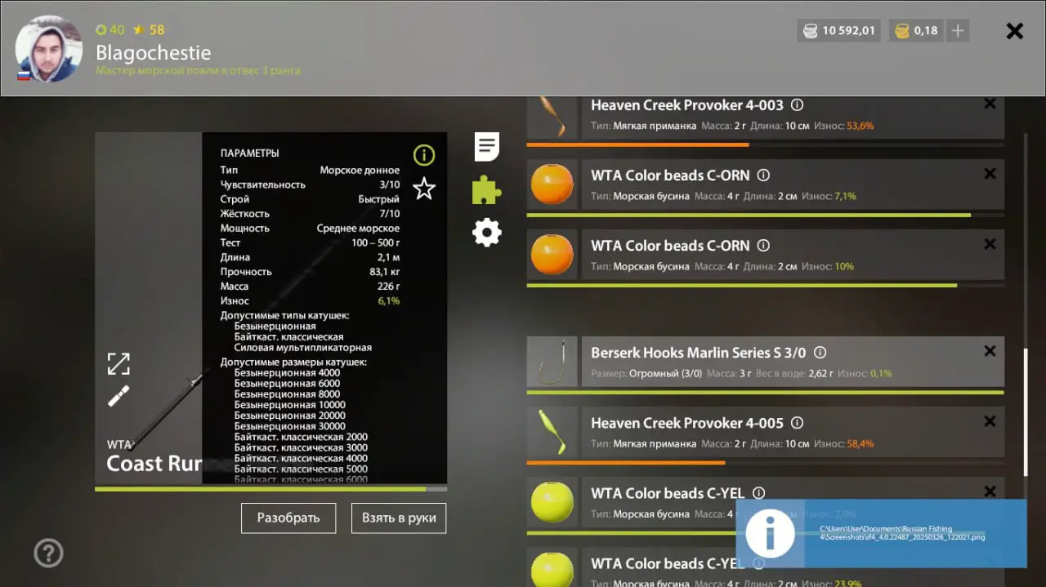
Task: Remove the first WTA Color beads C-ORN
Action: point(990,174)
